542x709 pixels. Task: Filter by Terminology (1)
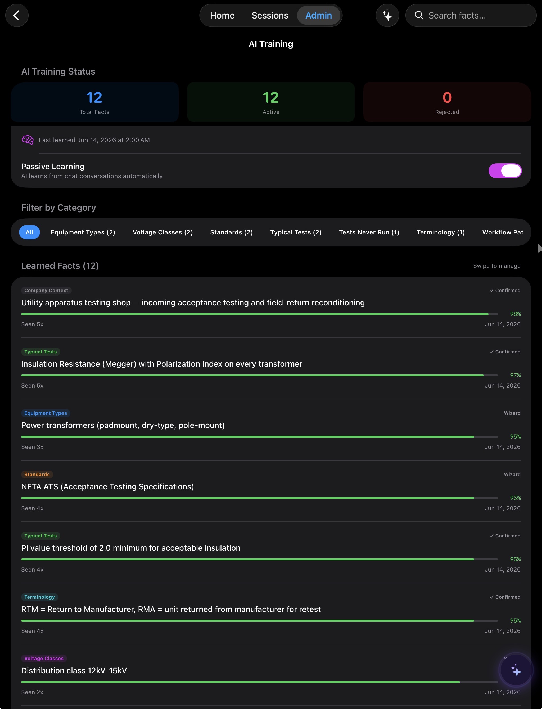click(x=440, y=232)
